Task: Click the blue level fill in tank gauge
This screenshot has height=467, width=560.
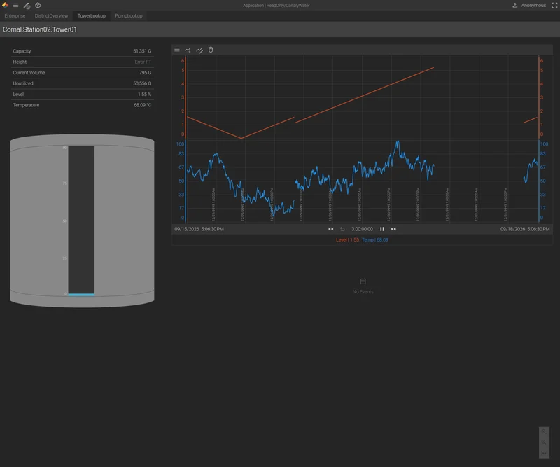Action: [81, 295]
